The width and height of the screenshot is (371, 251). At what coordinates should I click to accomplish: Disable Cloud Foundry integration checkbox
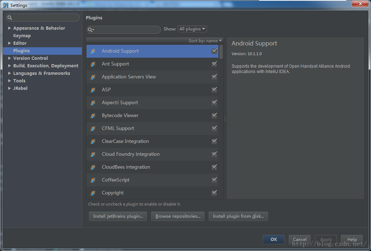click(x=214, y=154)
